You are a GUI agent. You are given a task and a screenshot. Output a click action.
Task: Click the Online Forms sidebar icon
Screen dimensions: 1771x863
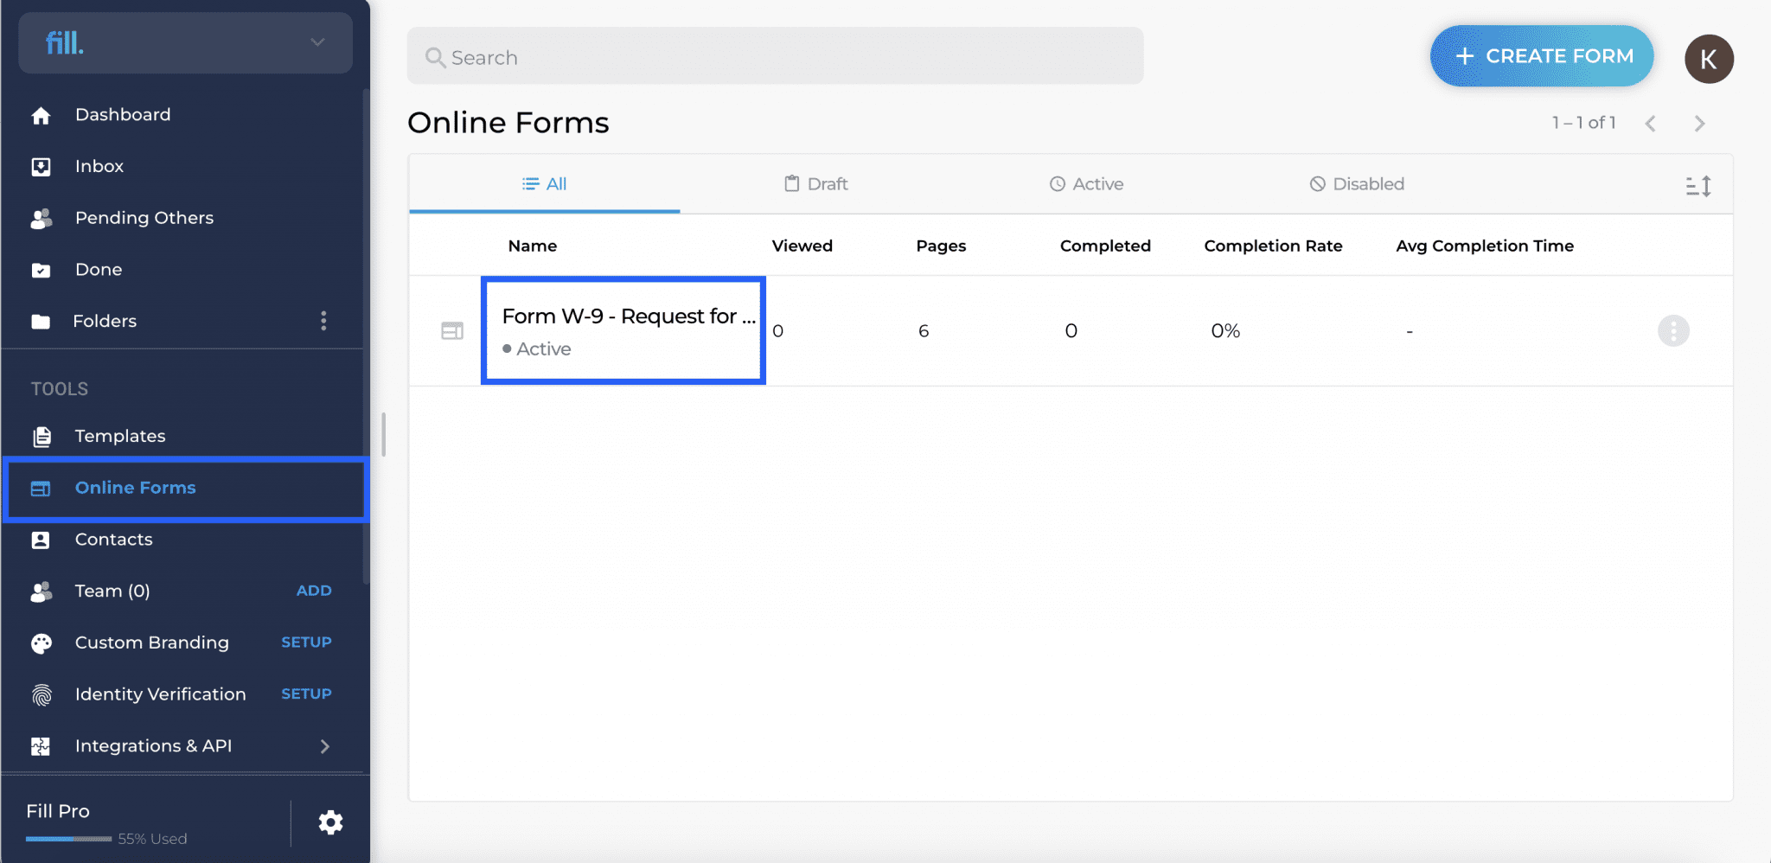pos(41,489)
